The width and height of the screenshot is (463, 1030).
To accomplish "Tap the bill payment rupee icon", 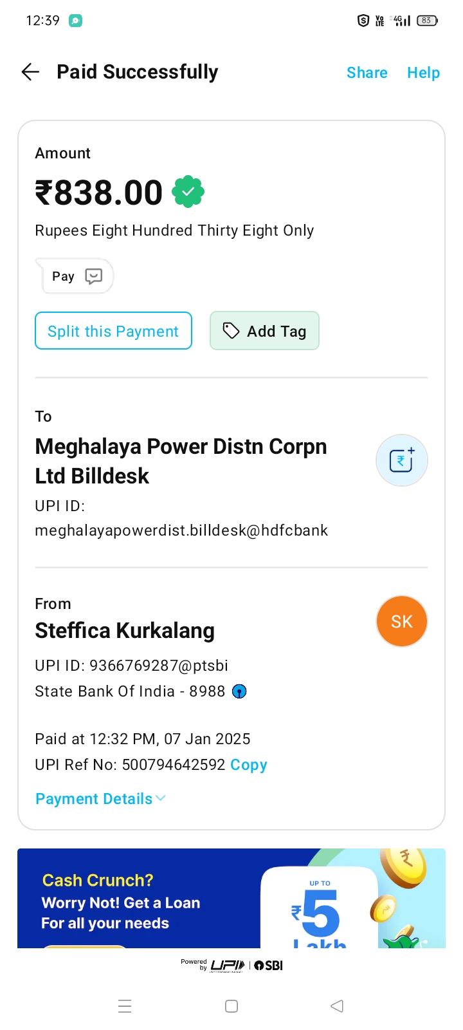I will click(x=401, y=460).
